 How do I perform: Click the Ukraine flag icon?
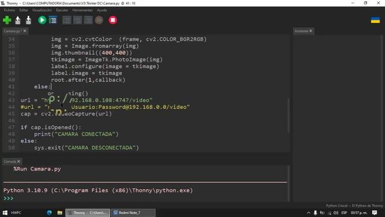click(375, 20)
